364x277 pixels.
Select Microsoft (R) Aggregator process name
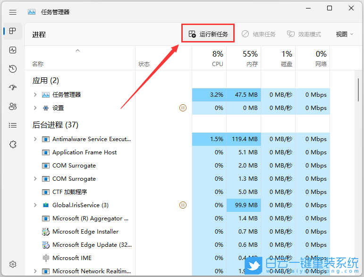coord(90,218)
